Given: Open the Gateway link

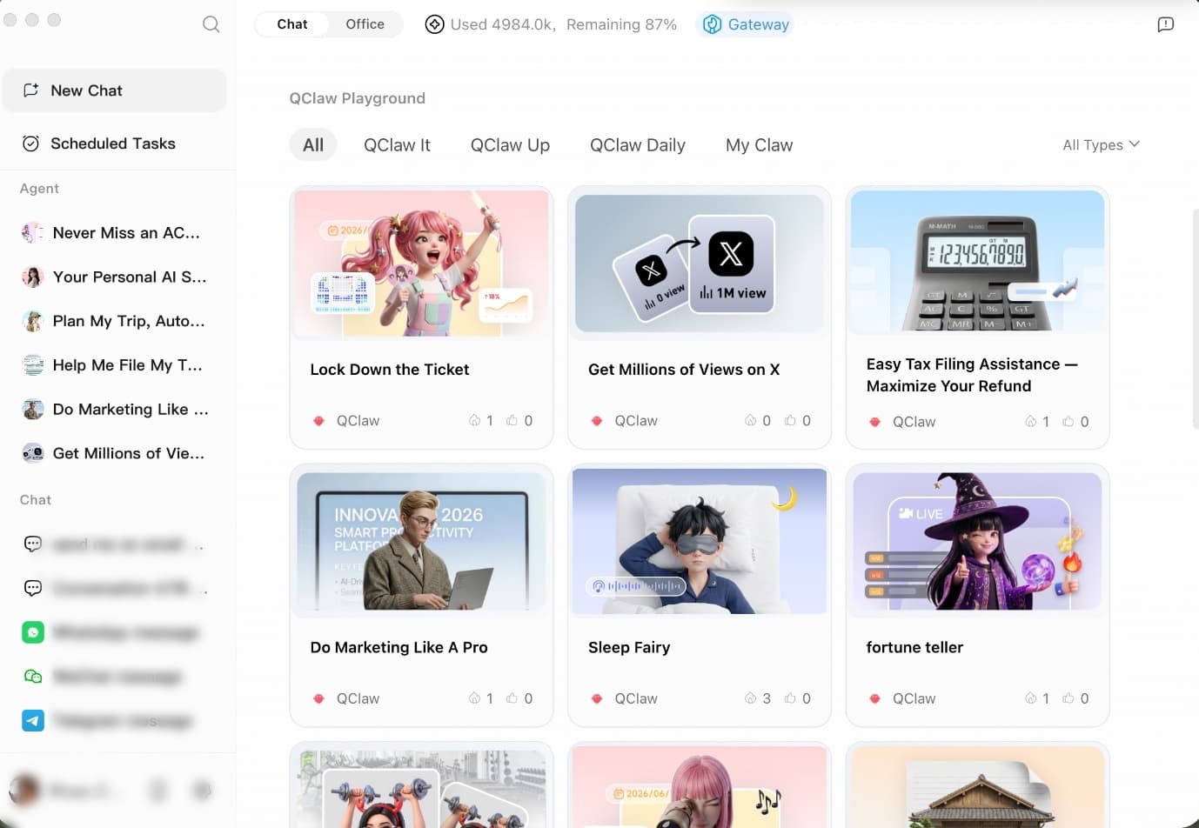Looking at the screenshot, I should [758, 24].
